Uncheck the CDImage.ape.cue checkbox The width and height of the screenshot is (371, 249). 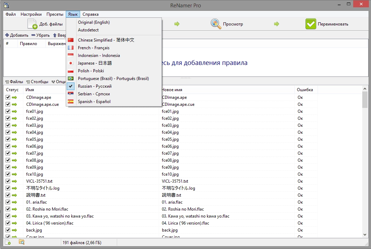8,104
